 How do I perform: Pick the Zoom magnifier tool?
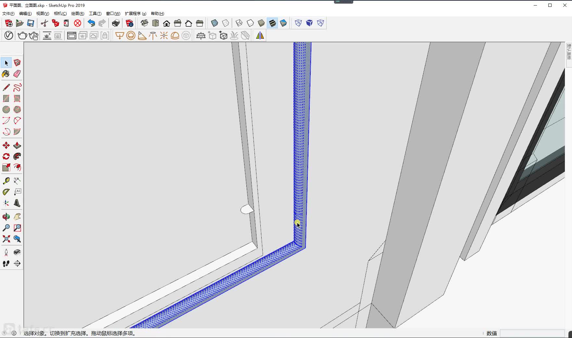[6, 228]
